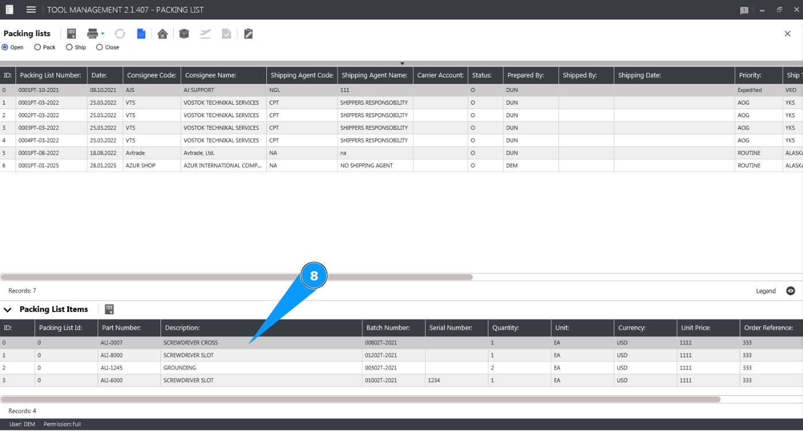This screenshot has width=803, height=431.
Task: Select item part number ALI-1245
Action: tap(129, 368)
